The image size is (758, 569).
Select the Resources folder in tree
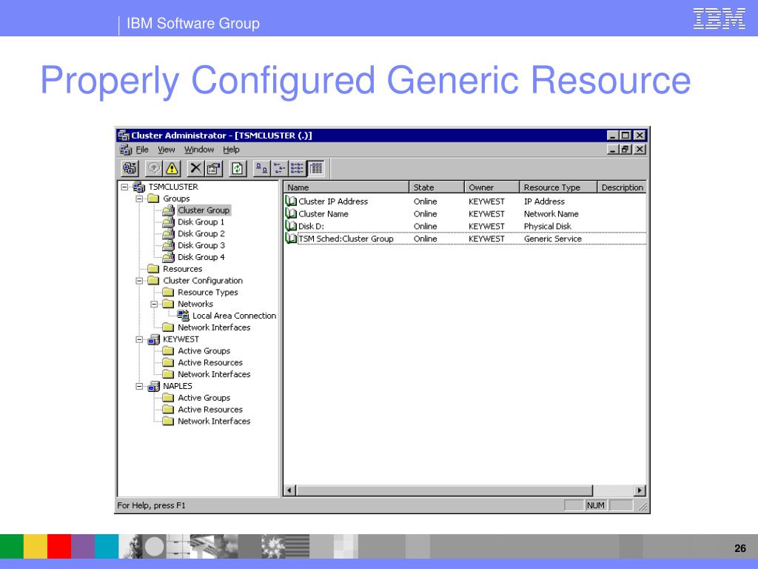click(x=182, y=269)
